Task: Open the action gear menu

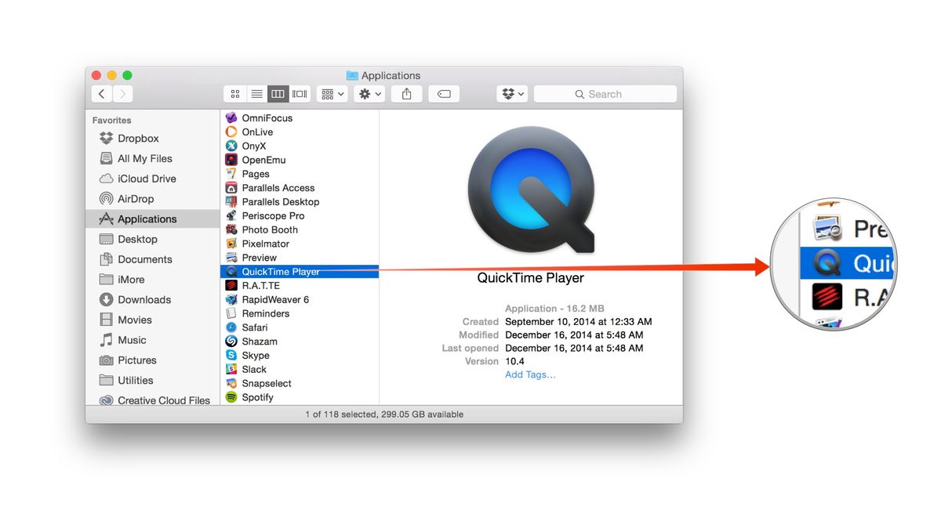Action: [x=369, y=93]
